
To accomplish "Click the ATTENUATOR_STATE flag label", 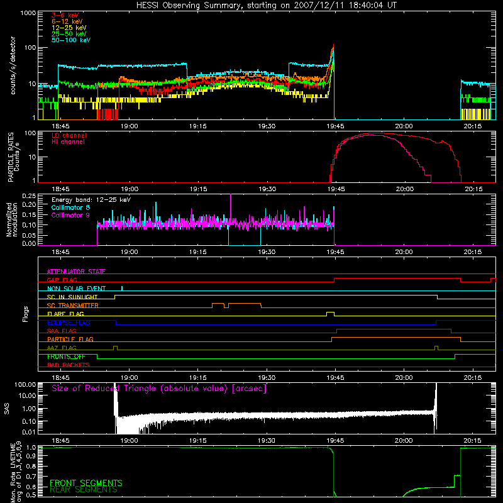I will coord(76,272).
